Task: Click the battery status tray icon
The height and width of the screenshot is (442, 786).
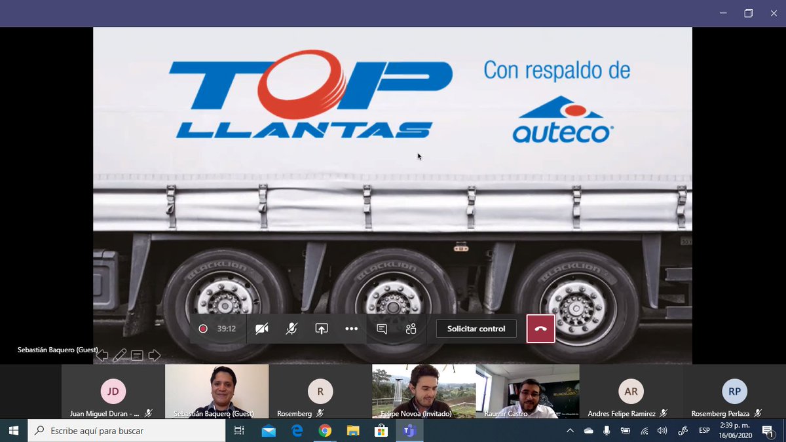Action: [625, 430]
